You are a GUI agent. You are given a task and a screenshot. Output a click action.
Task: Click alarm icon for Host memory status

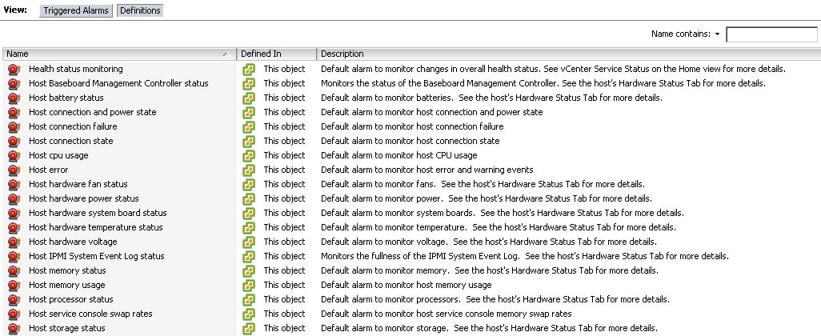14,270
